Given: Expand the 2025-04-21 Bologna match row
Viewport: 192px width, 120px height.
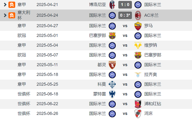Looking at the screenshot, I should 5,5.
